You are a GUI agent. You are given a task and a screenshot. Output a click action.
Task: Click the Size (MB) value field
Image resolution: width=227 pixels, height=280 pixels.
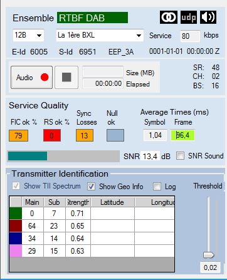103,72
